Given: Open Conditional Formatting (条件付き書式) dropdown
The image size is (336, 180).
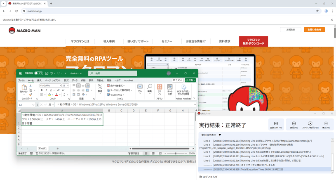Looking at the screenshot, I should [116, 85].
